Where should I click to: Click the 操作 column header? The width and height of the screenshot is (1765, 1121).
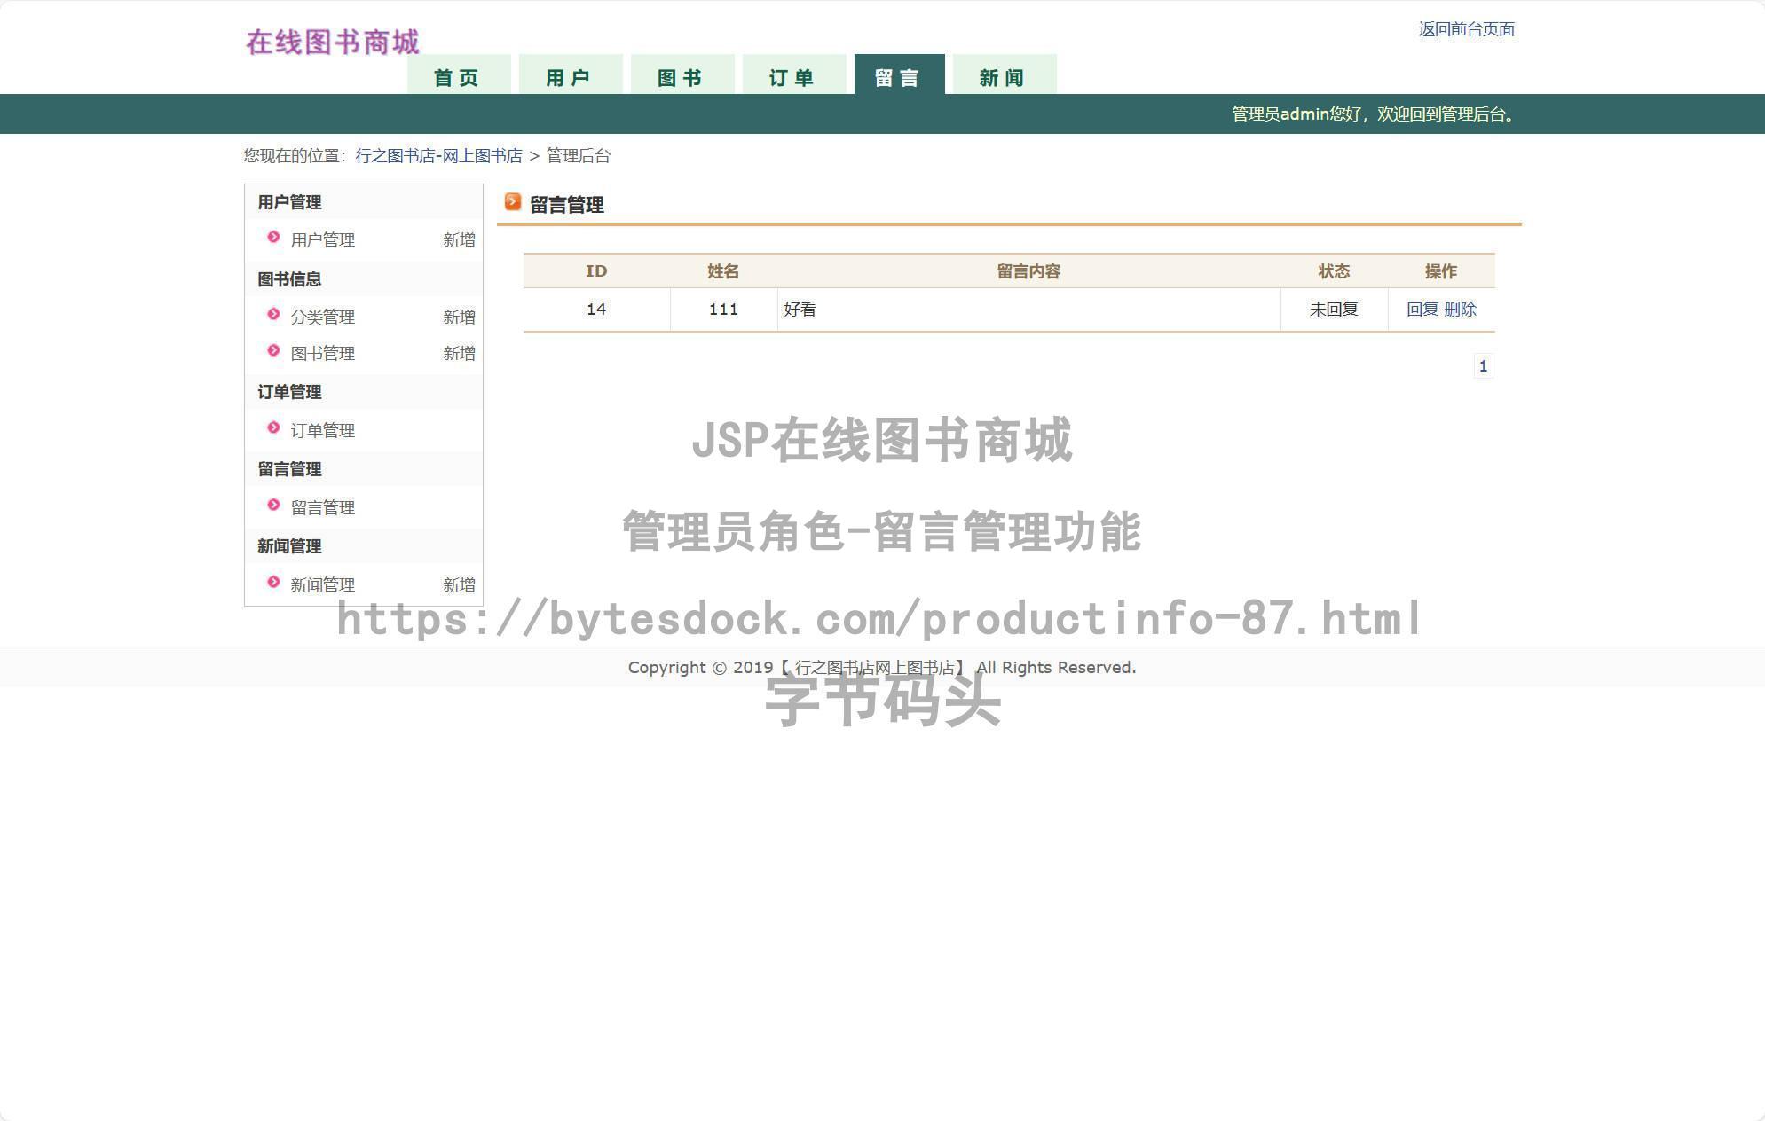tap(1441, 271)
